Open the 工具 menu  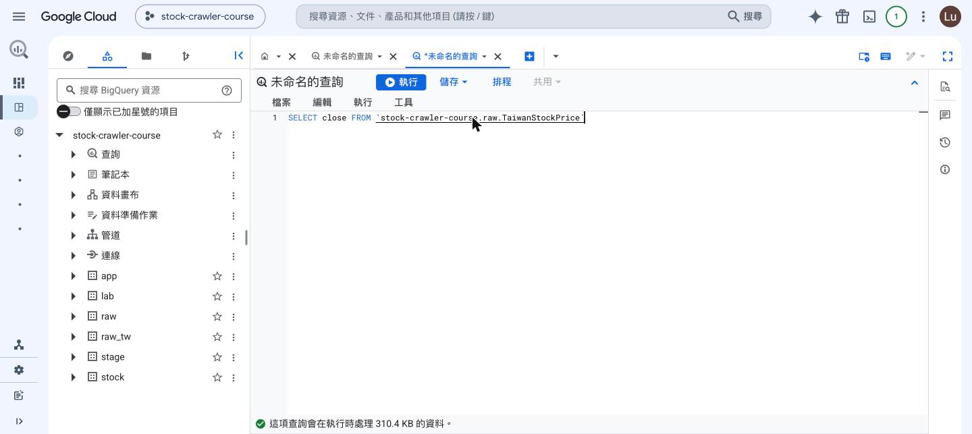point(404,103)
